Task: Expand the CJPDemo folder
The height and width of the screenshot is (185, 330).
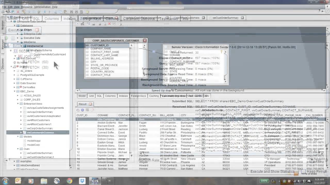Action: point(14,79)
